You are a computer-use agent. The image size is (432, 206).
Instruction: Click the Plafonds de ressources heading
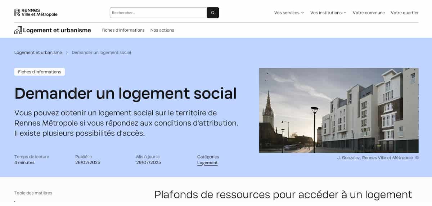pyautogui.click(x=283, y=195)
